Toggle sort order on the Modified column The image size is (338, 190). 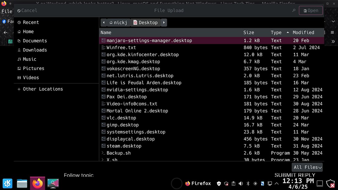point(304,32)
